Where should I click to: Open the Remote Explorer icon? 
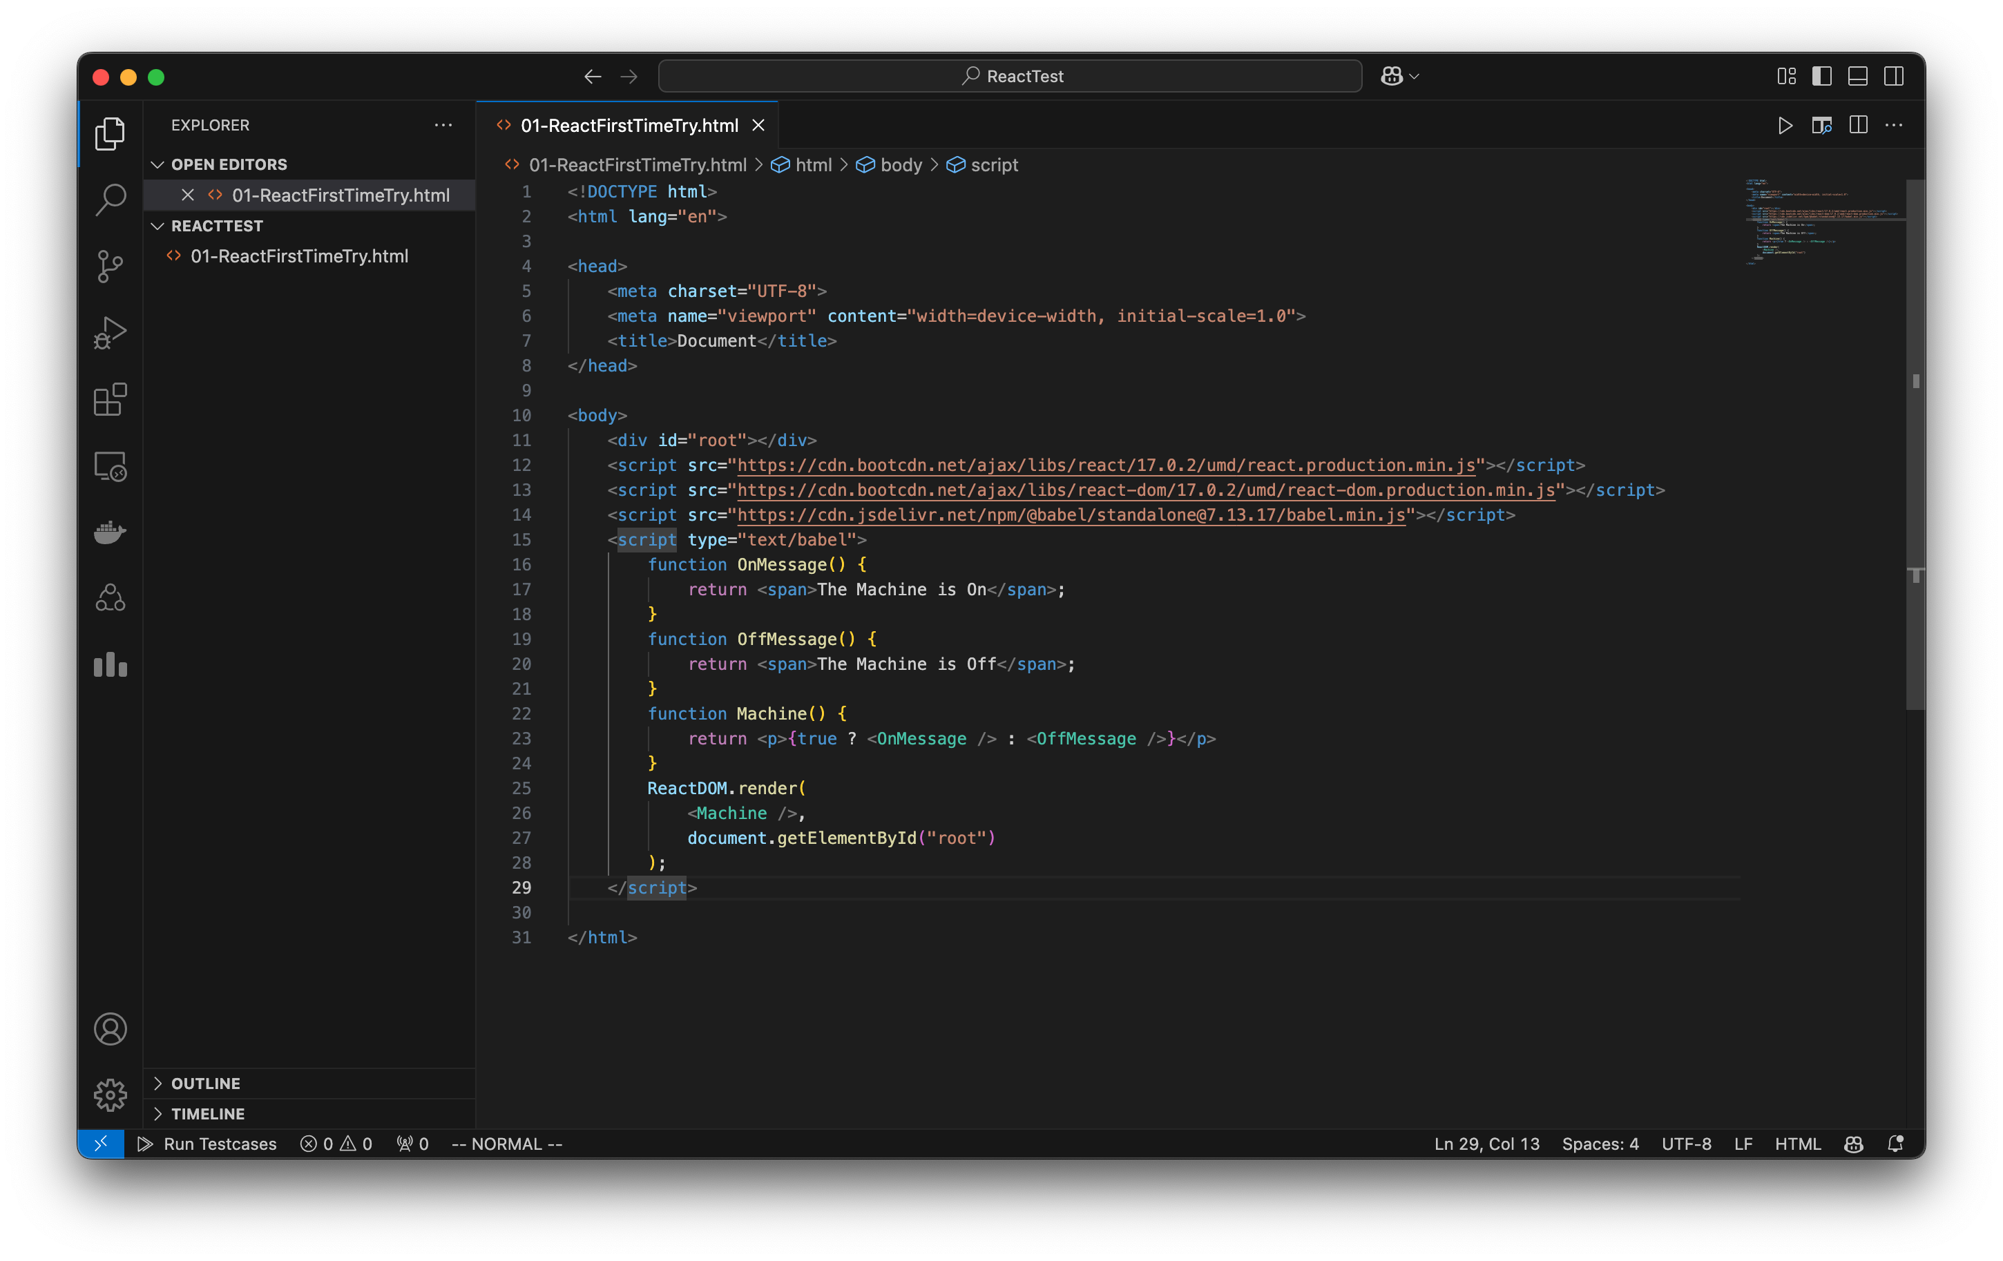point(110,466)
